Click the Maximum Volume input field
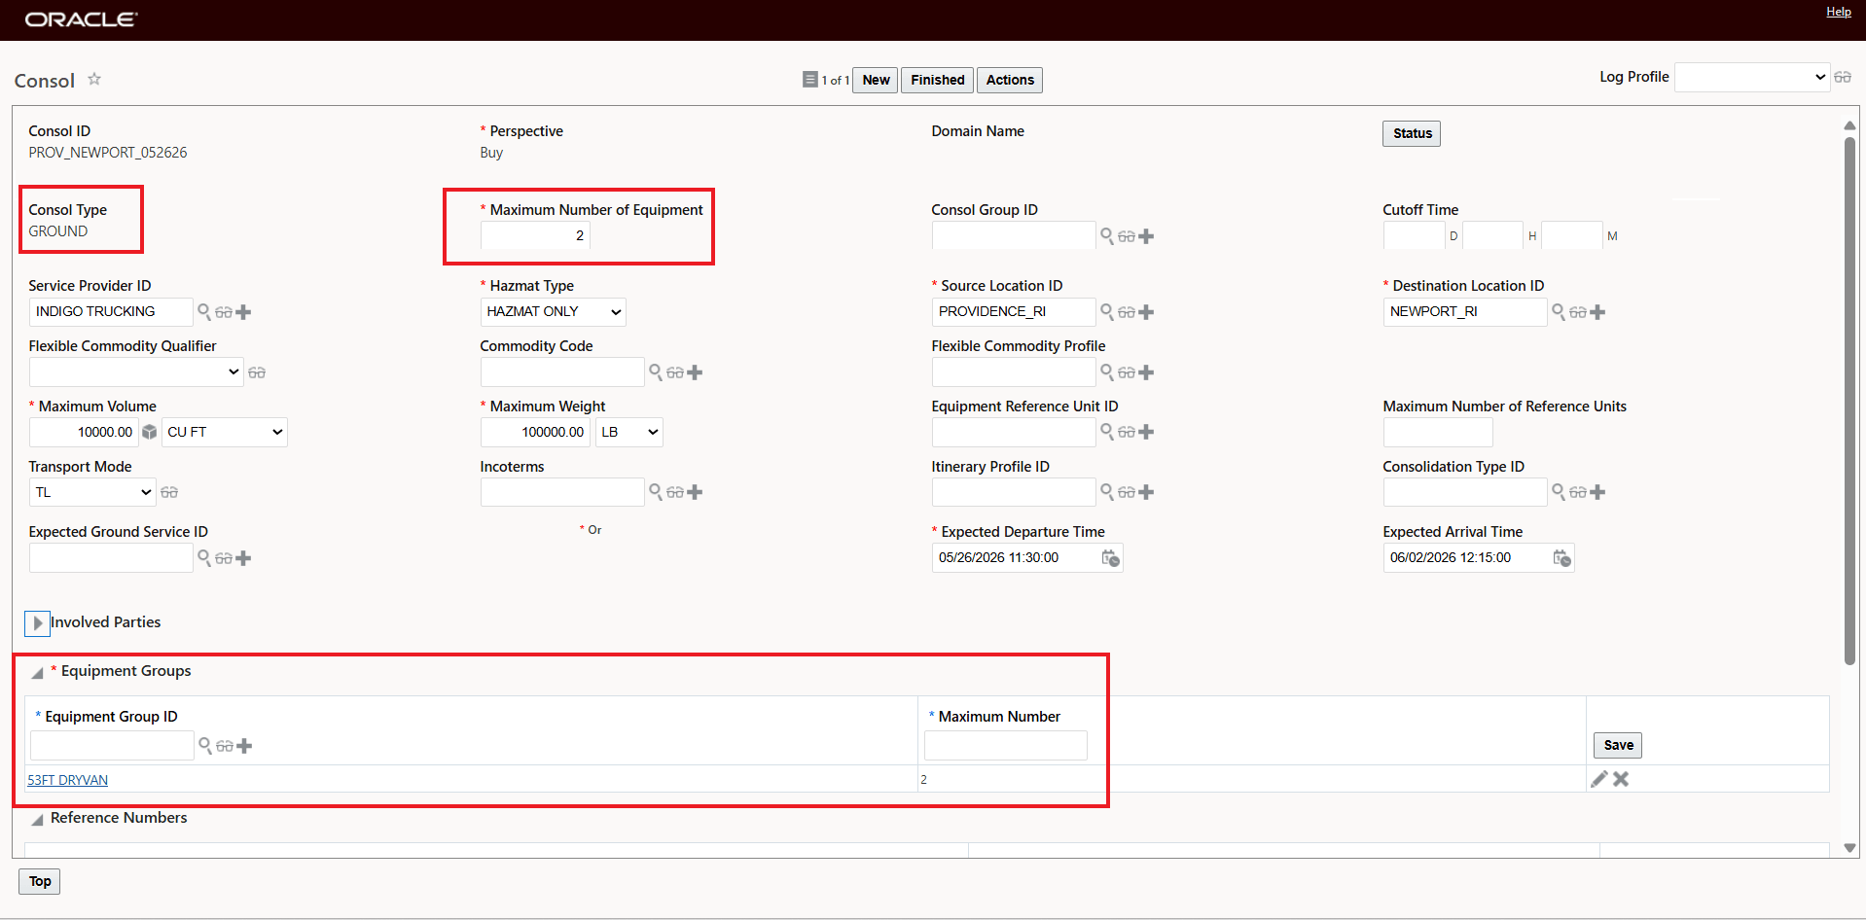The image size is (1866, 920). [84, 432]
